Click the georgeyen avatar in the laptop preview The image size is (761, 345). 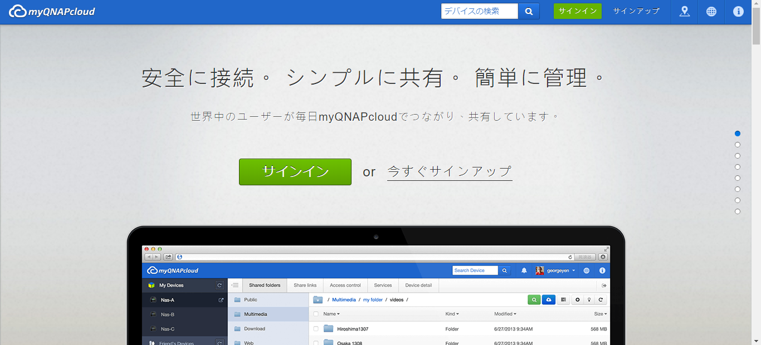coord(540,270)
